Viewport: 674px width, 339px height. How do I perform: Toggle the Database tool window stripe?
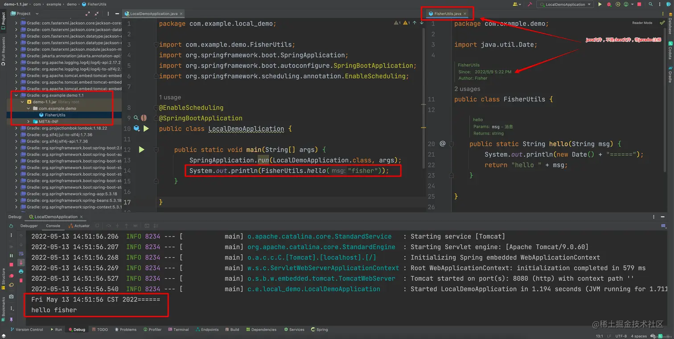point(670,24)
